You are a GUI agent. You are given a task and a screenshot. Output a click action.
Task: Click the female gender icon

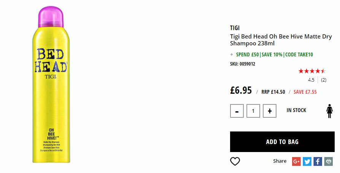[x=330, y=111]
